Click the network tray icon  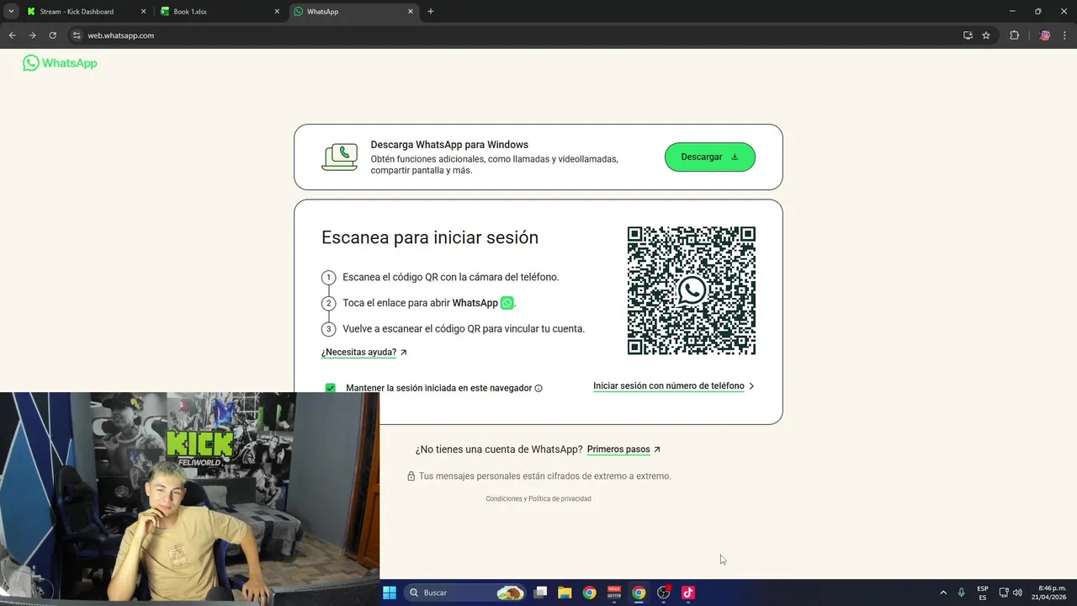click(x=1004, y=593)
